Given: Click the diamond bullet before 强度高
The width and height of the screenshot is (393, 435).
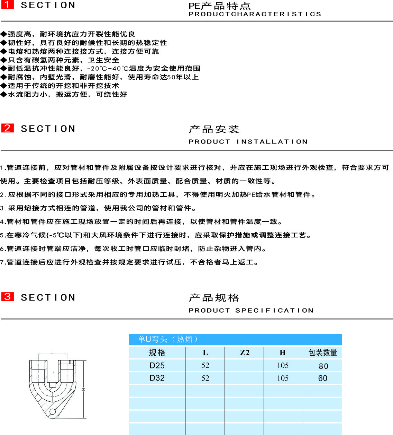Looking at the screenshot, I should [4, 34].
